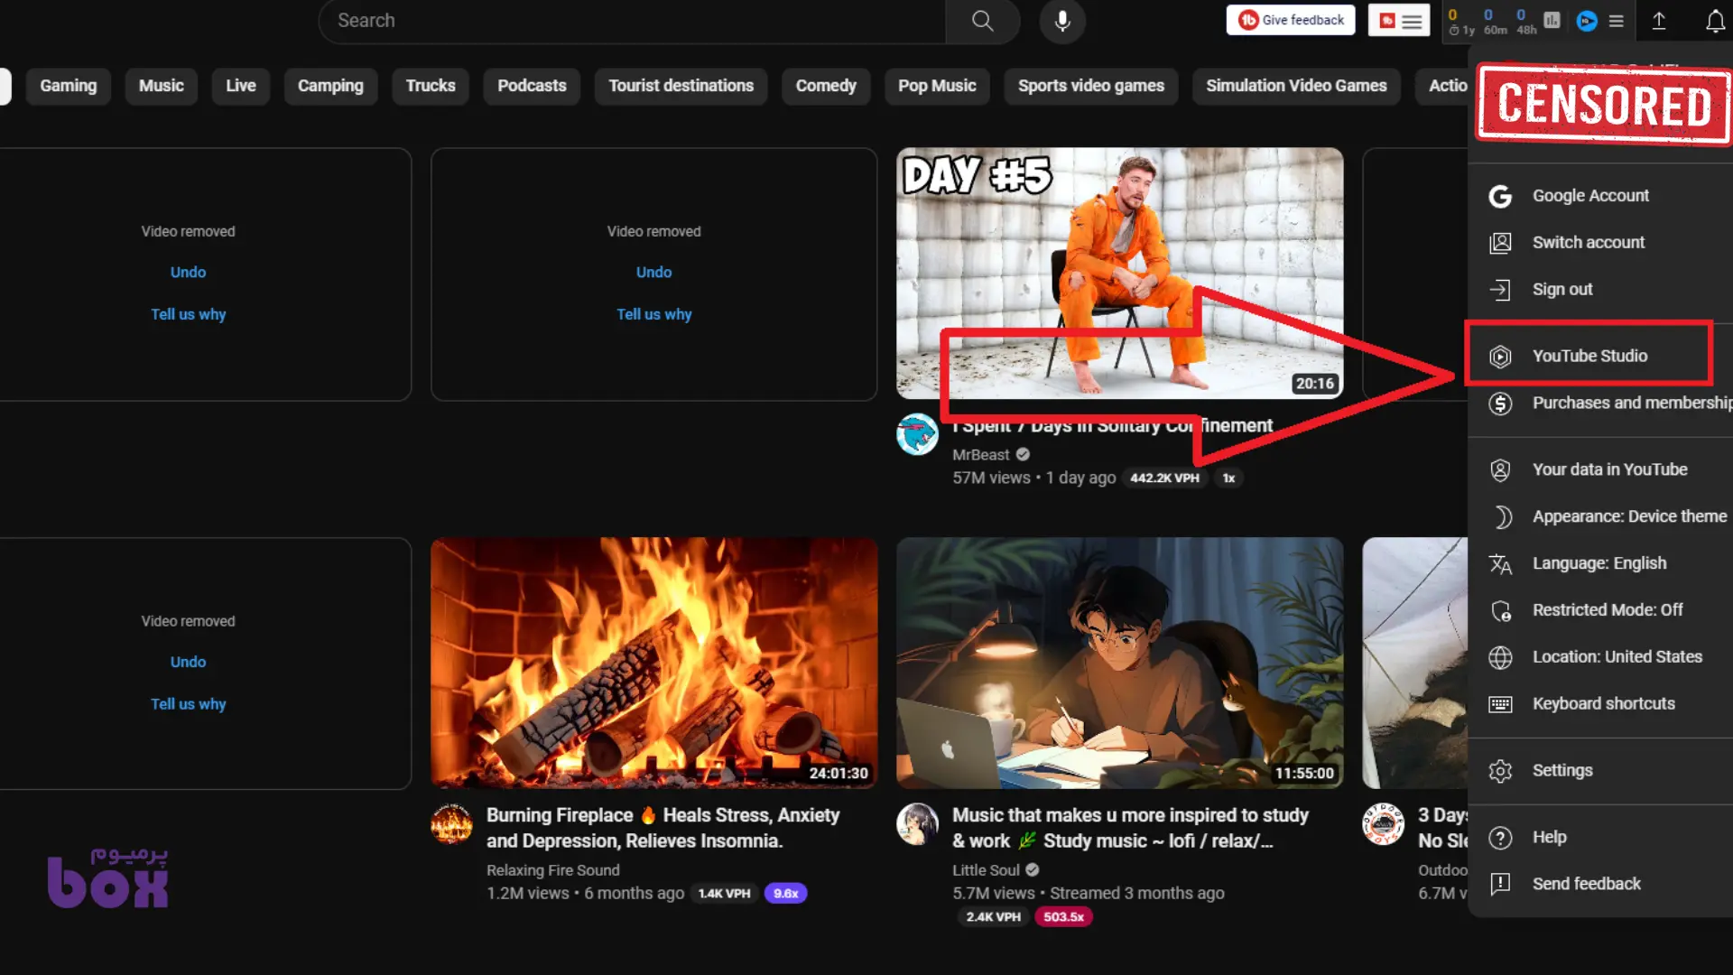The width and height of the screenshot is (1733, 975).
Task: Click the blue round extension icon
Action: click(x=1587, y=21)
